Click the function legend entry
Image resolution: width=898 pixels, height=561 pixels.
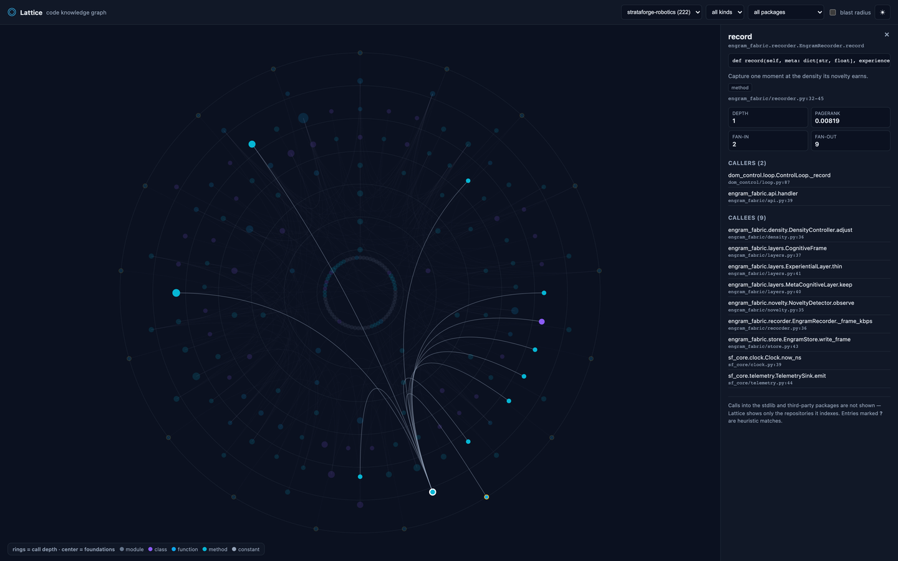coord(185,549)
